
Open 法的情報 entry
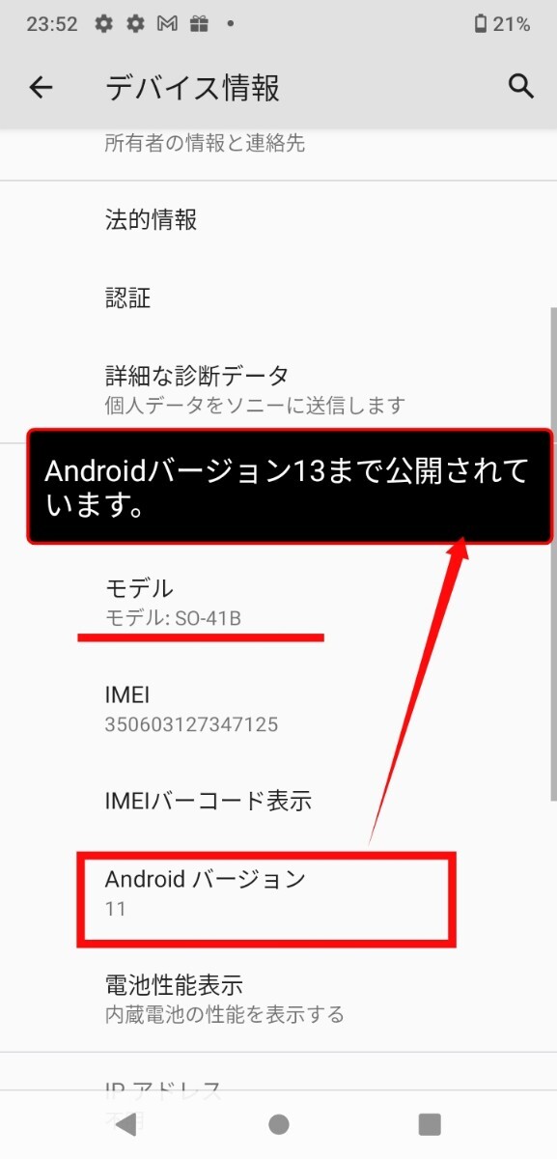pyautogui.click(x=278, y=220)
